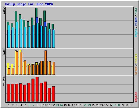Click day 1 on the x-axis
The image size is (139, 108).
tap(9, 105)
